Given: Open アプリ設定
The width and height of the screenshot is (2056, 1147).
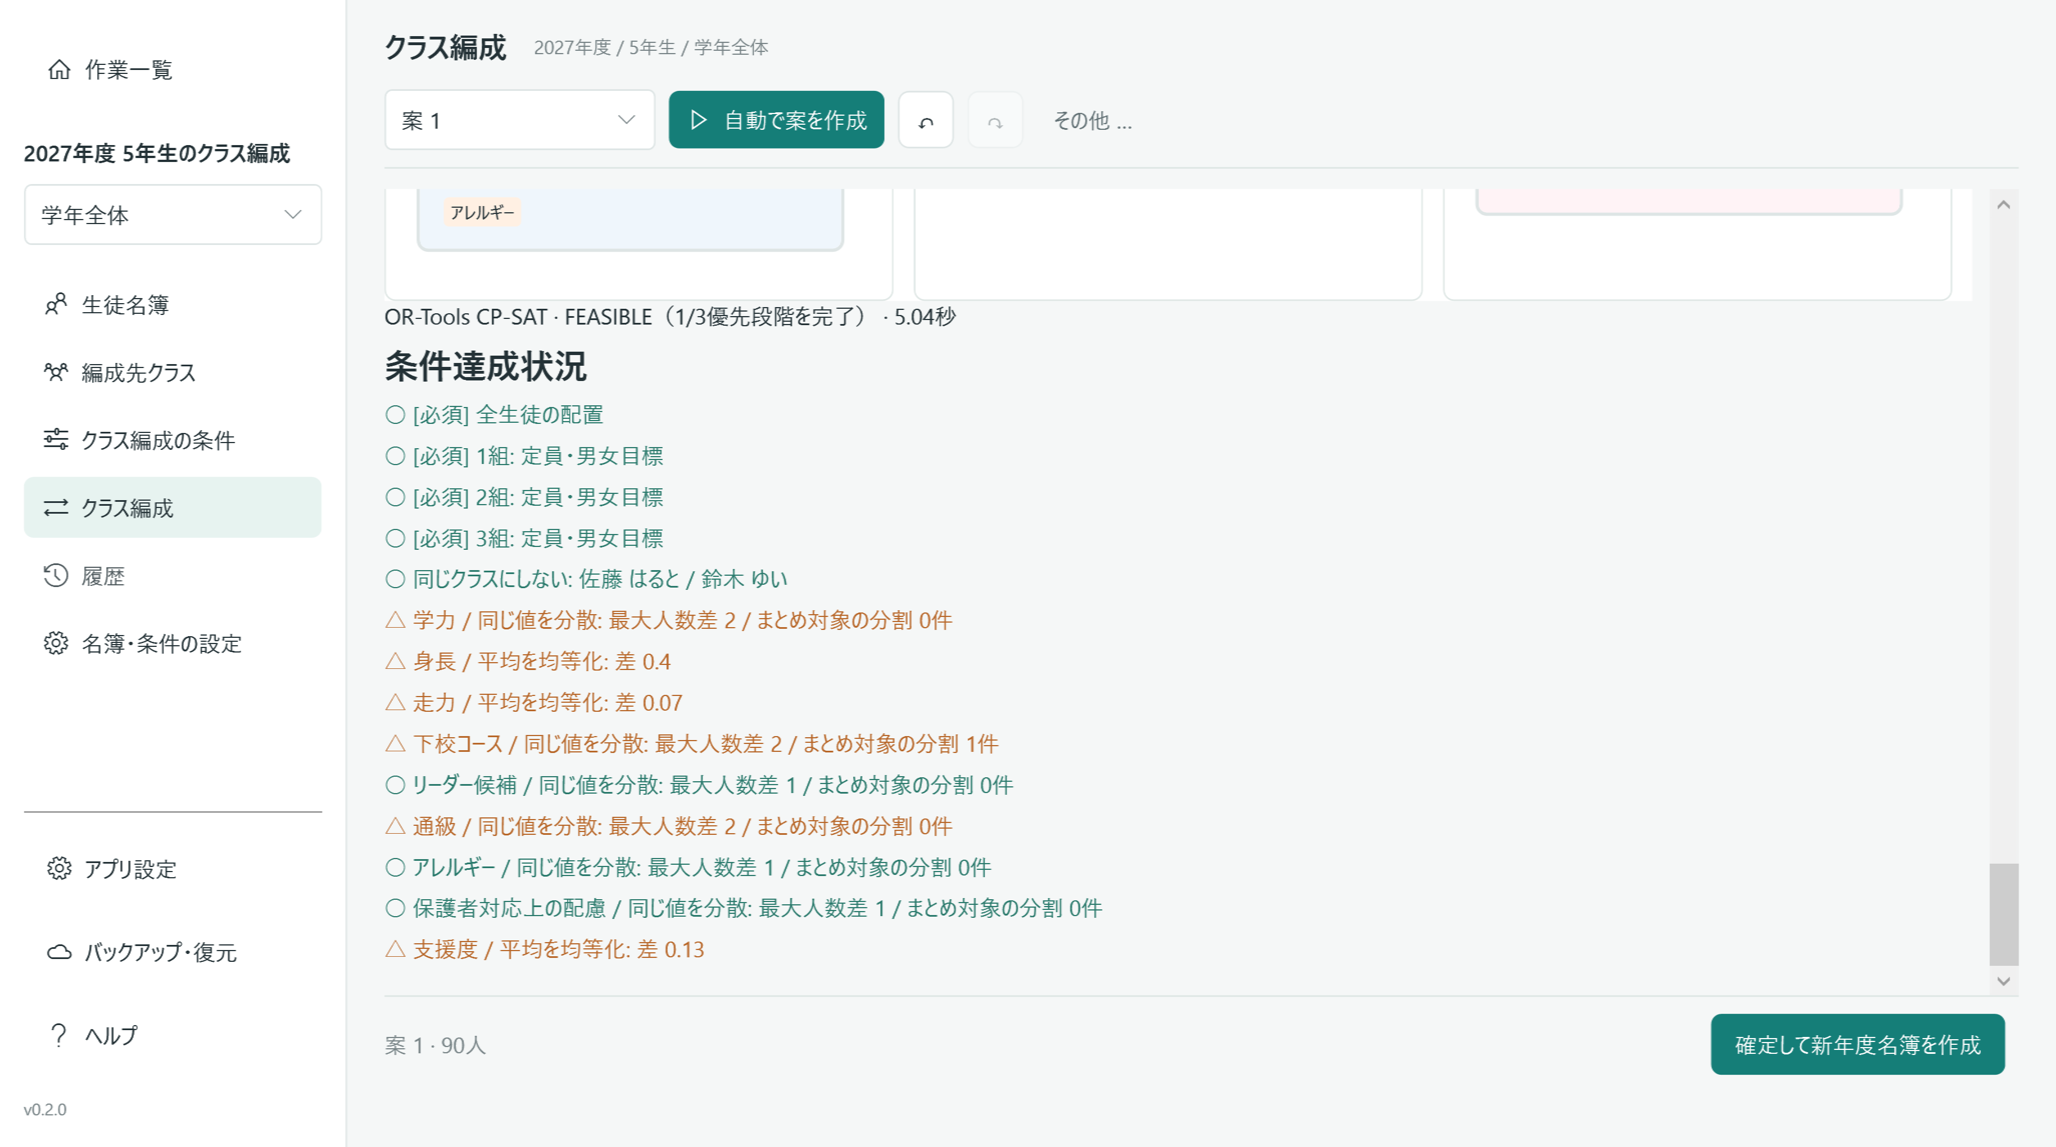Looking at the screenshot, I should click(x=172, y=868).
